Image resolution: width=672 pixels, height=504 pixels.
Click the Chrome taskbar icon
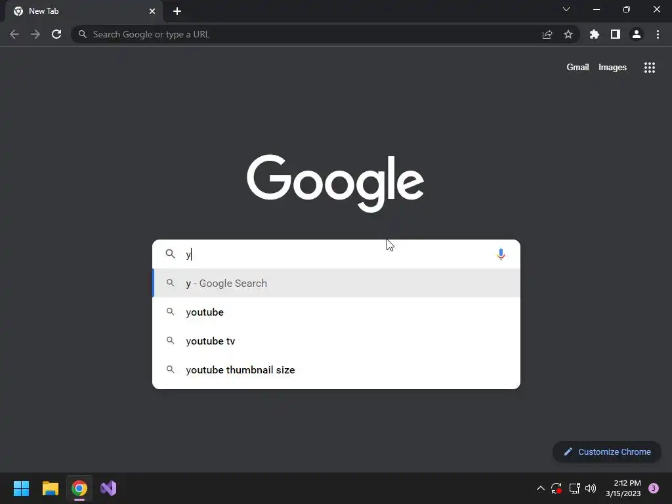click(x=79, y=488)
